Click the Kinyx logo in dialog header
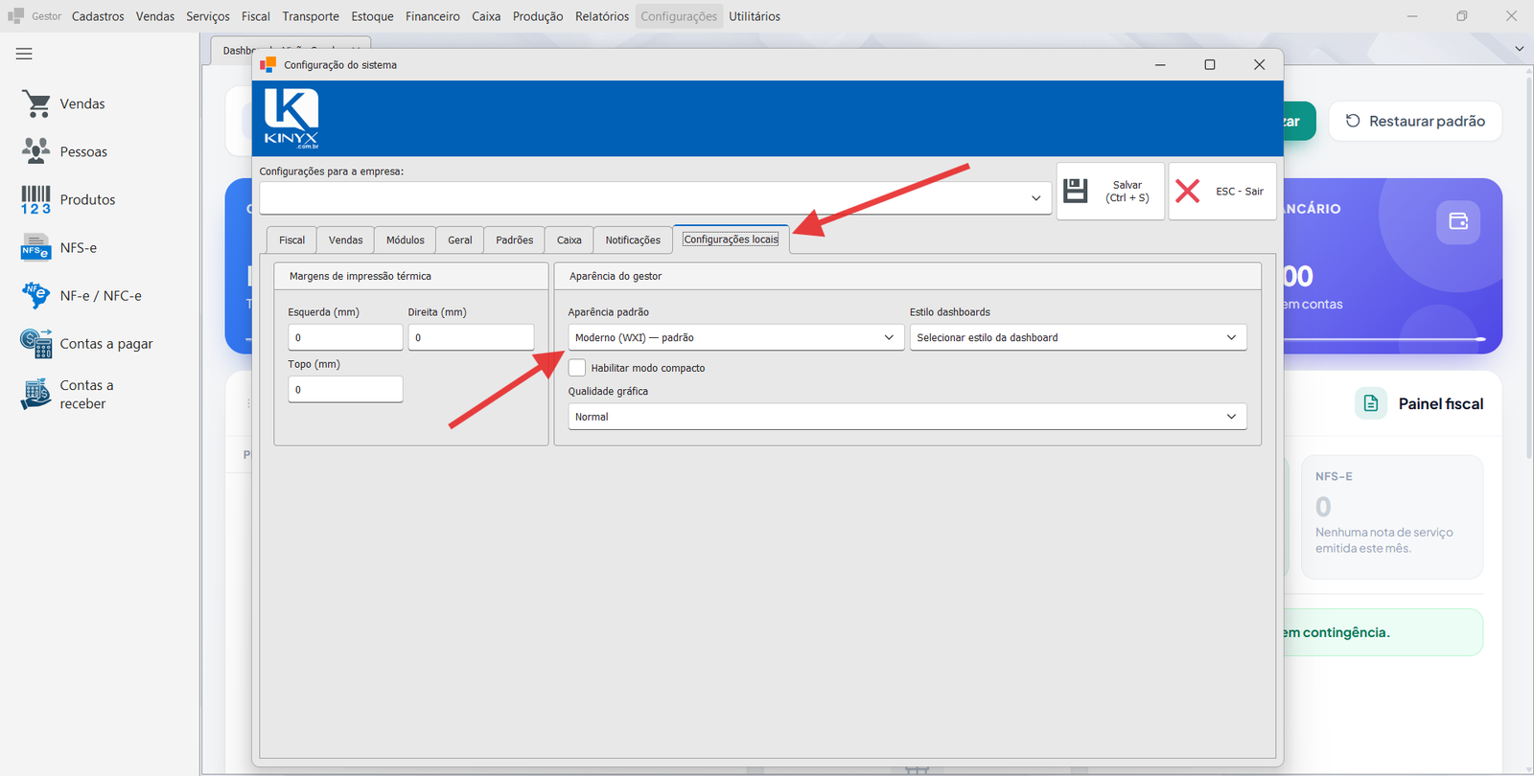This screenshot has height=776, width=1534. [x=291, y=118]
